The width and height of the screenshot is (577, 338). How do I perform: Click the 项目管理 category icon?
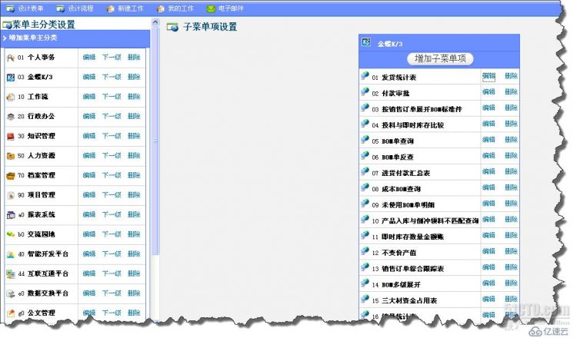click(11, 195)
